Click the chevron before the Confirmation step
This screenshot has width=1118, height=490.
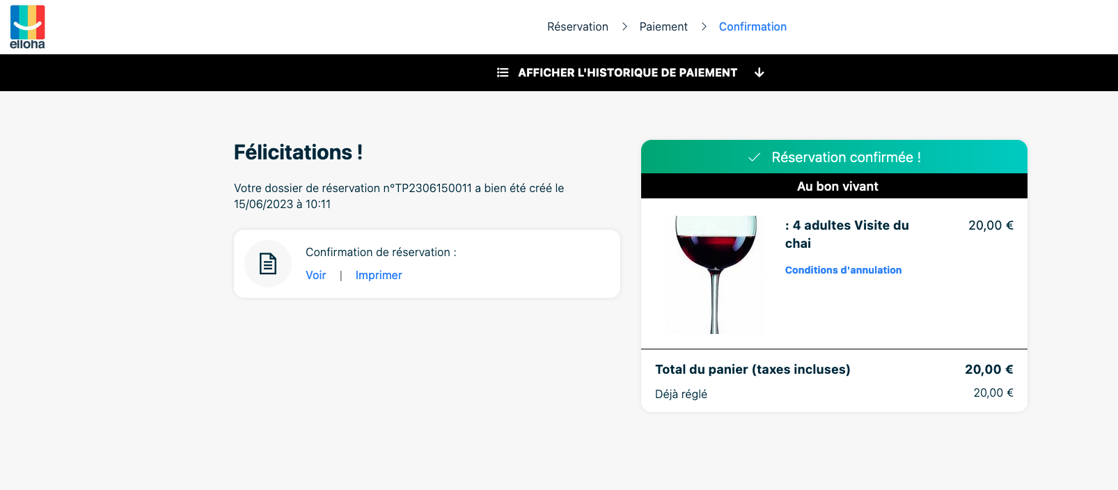[704, 26]
